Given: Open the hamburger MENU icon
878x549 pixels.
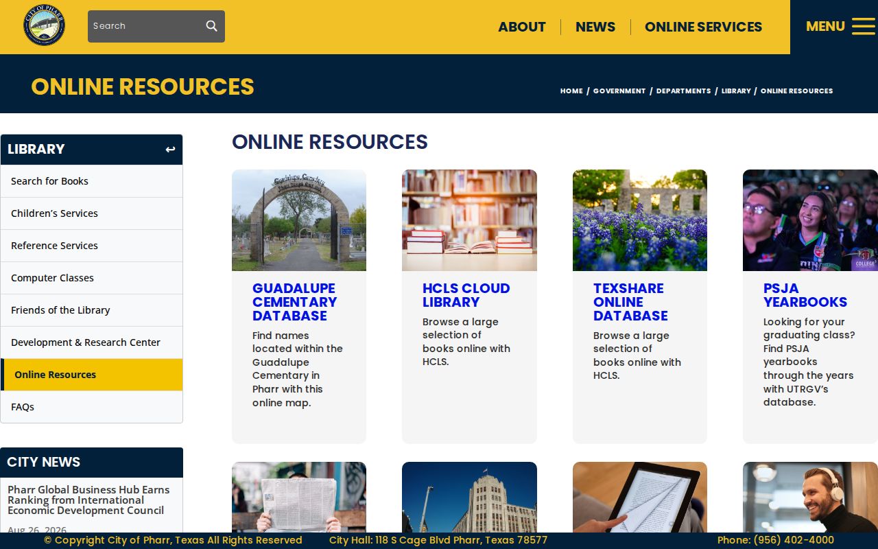Looking at the screenshot, I should [864, 26].
